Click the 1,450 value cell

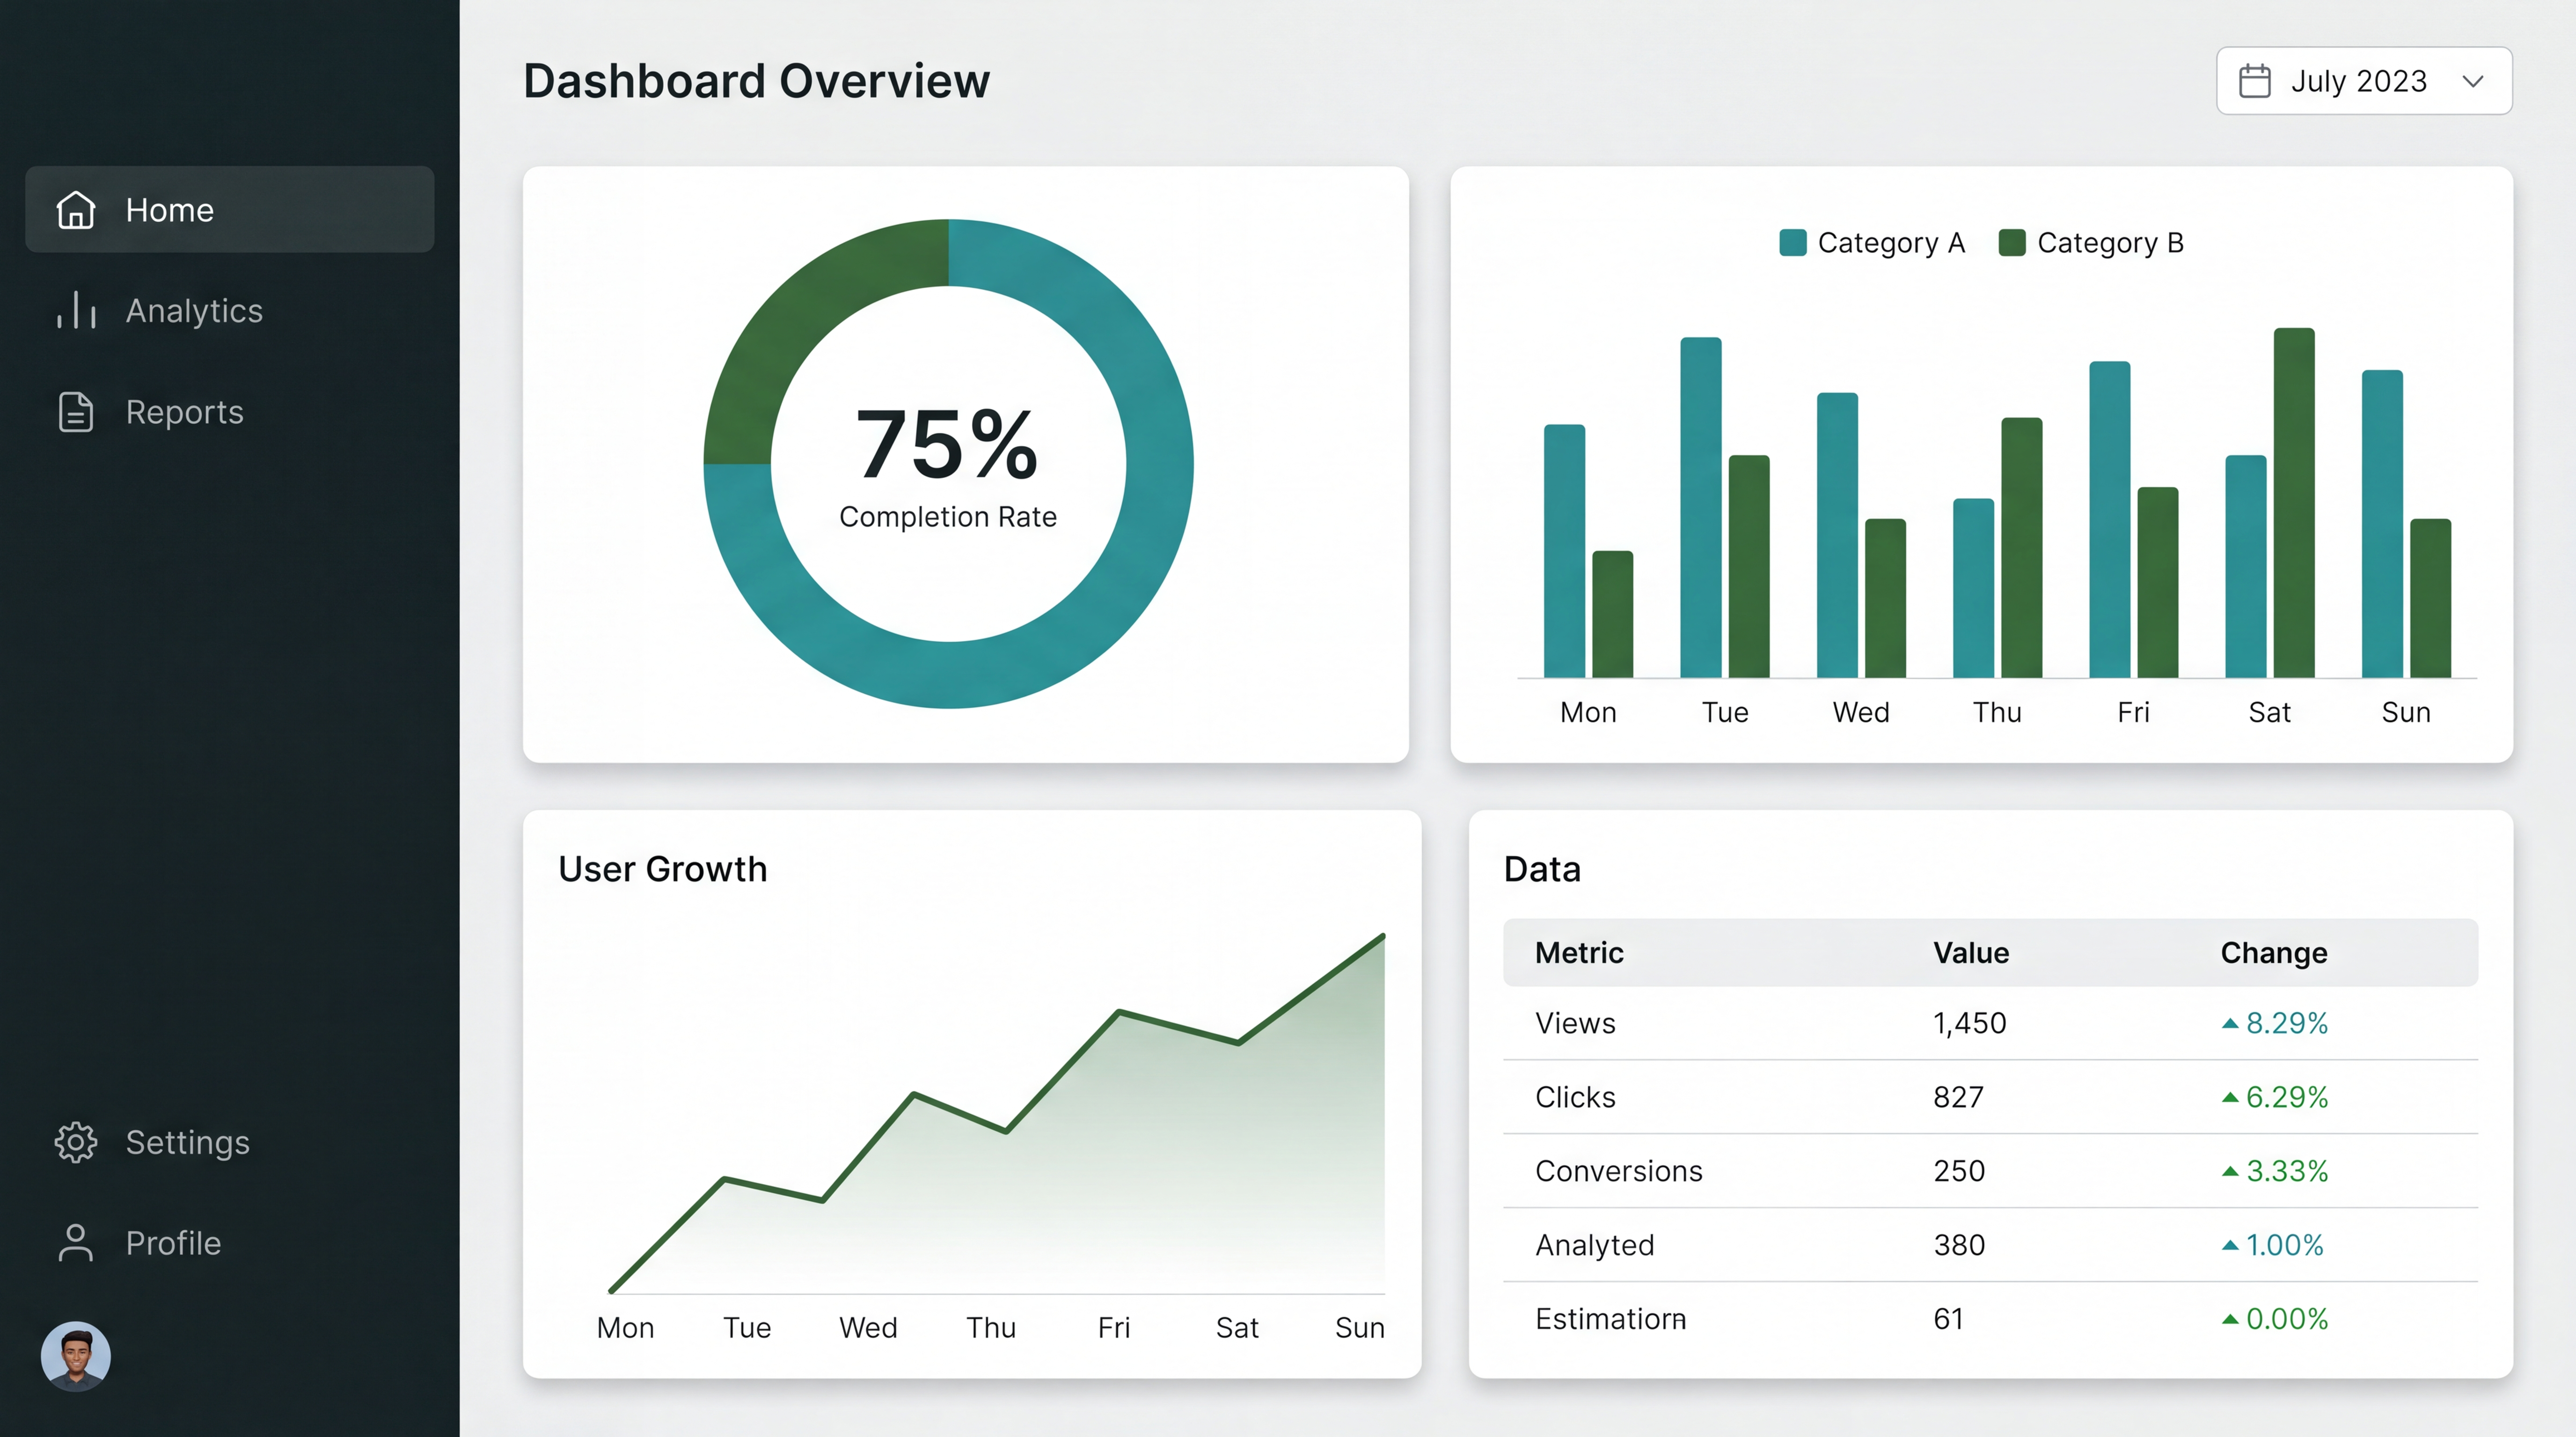click(x=1969, y=1023)
